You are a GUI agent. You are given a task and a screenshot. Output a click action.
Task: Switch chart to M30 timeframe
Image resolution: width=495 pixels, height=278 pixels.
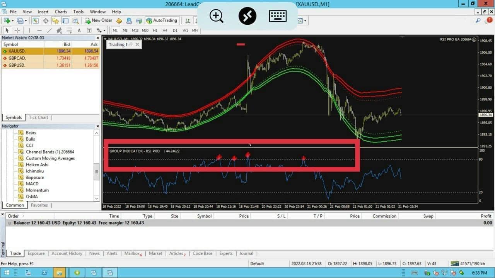[x=145, y=30]
